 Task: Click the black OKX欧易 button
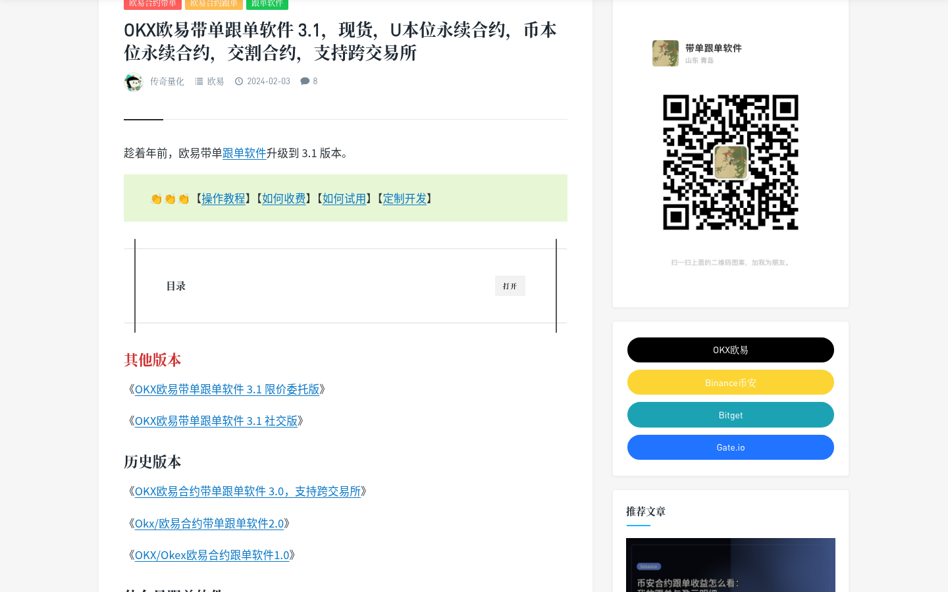point(731,350)
